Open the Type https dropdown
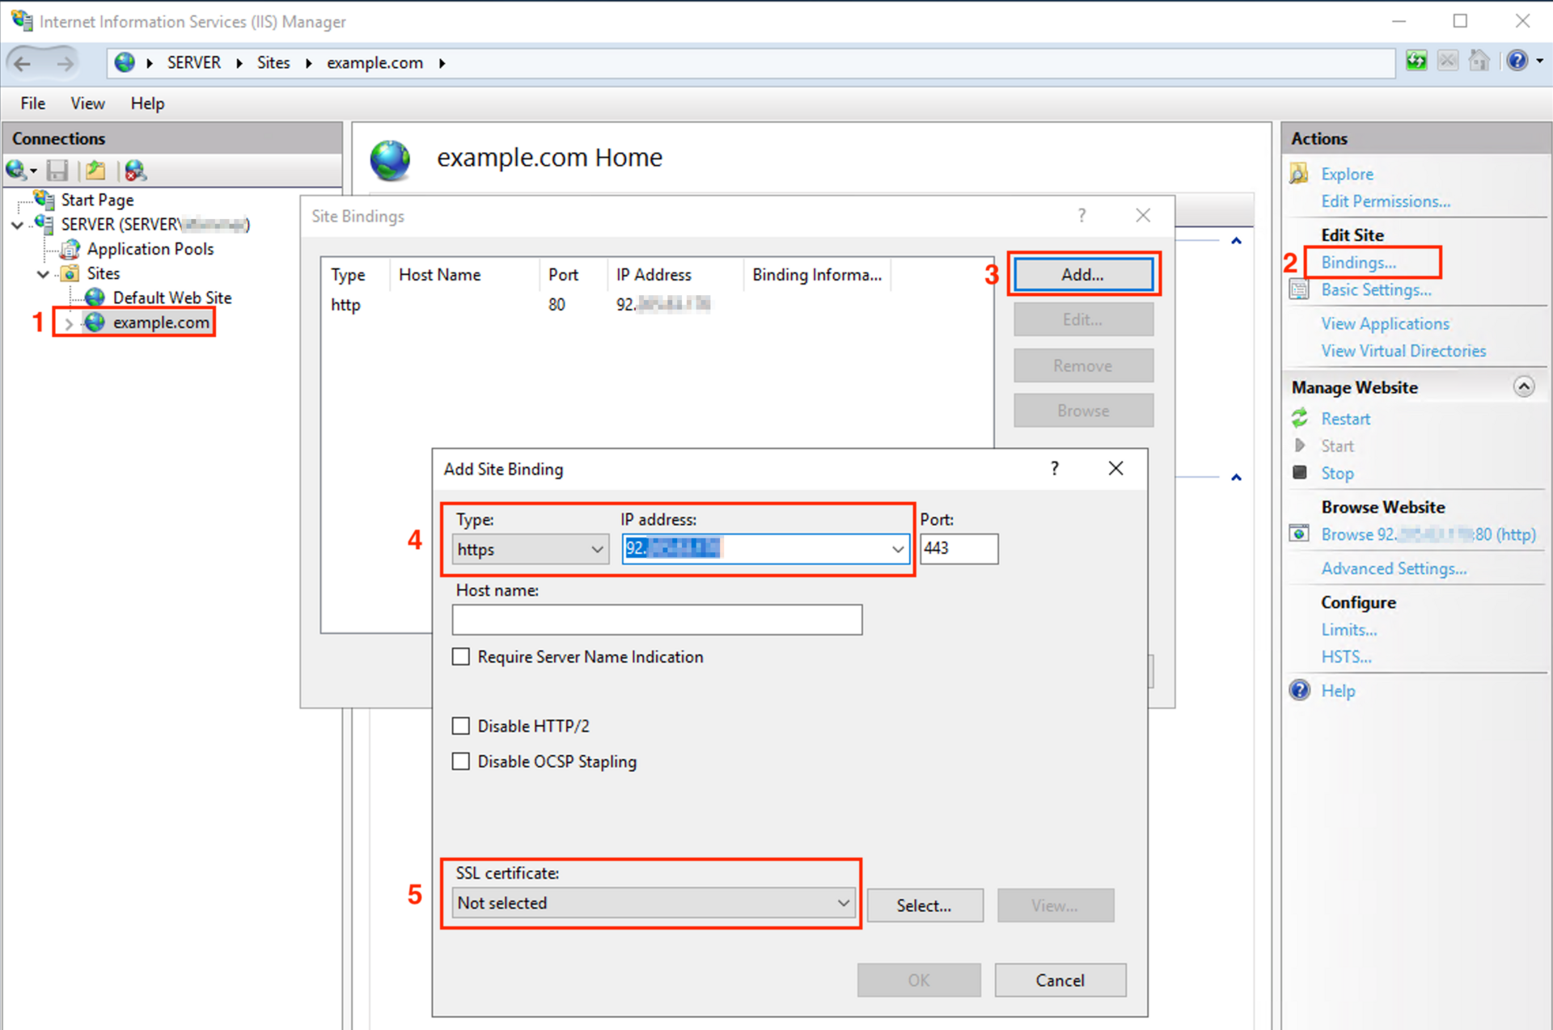The image size is (1553, 1030). coord(531,549)
